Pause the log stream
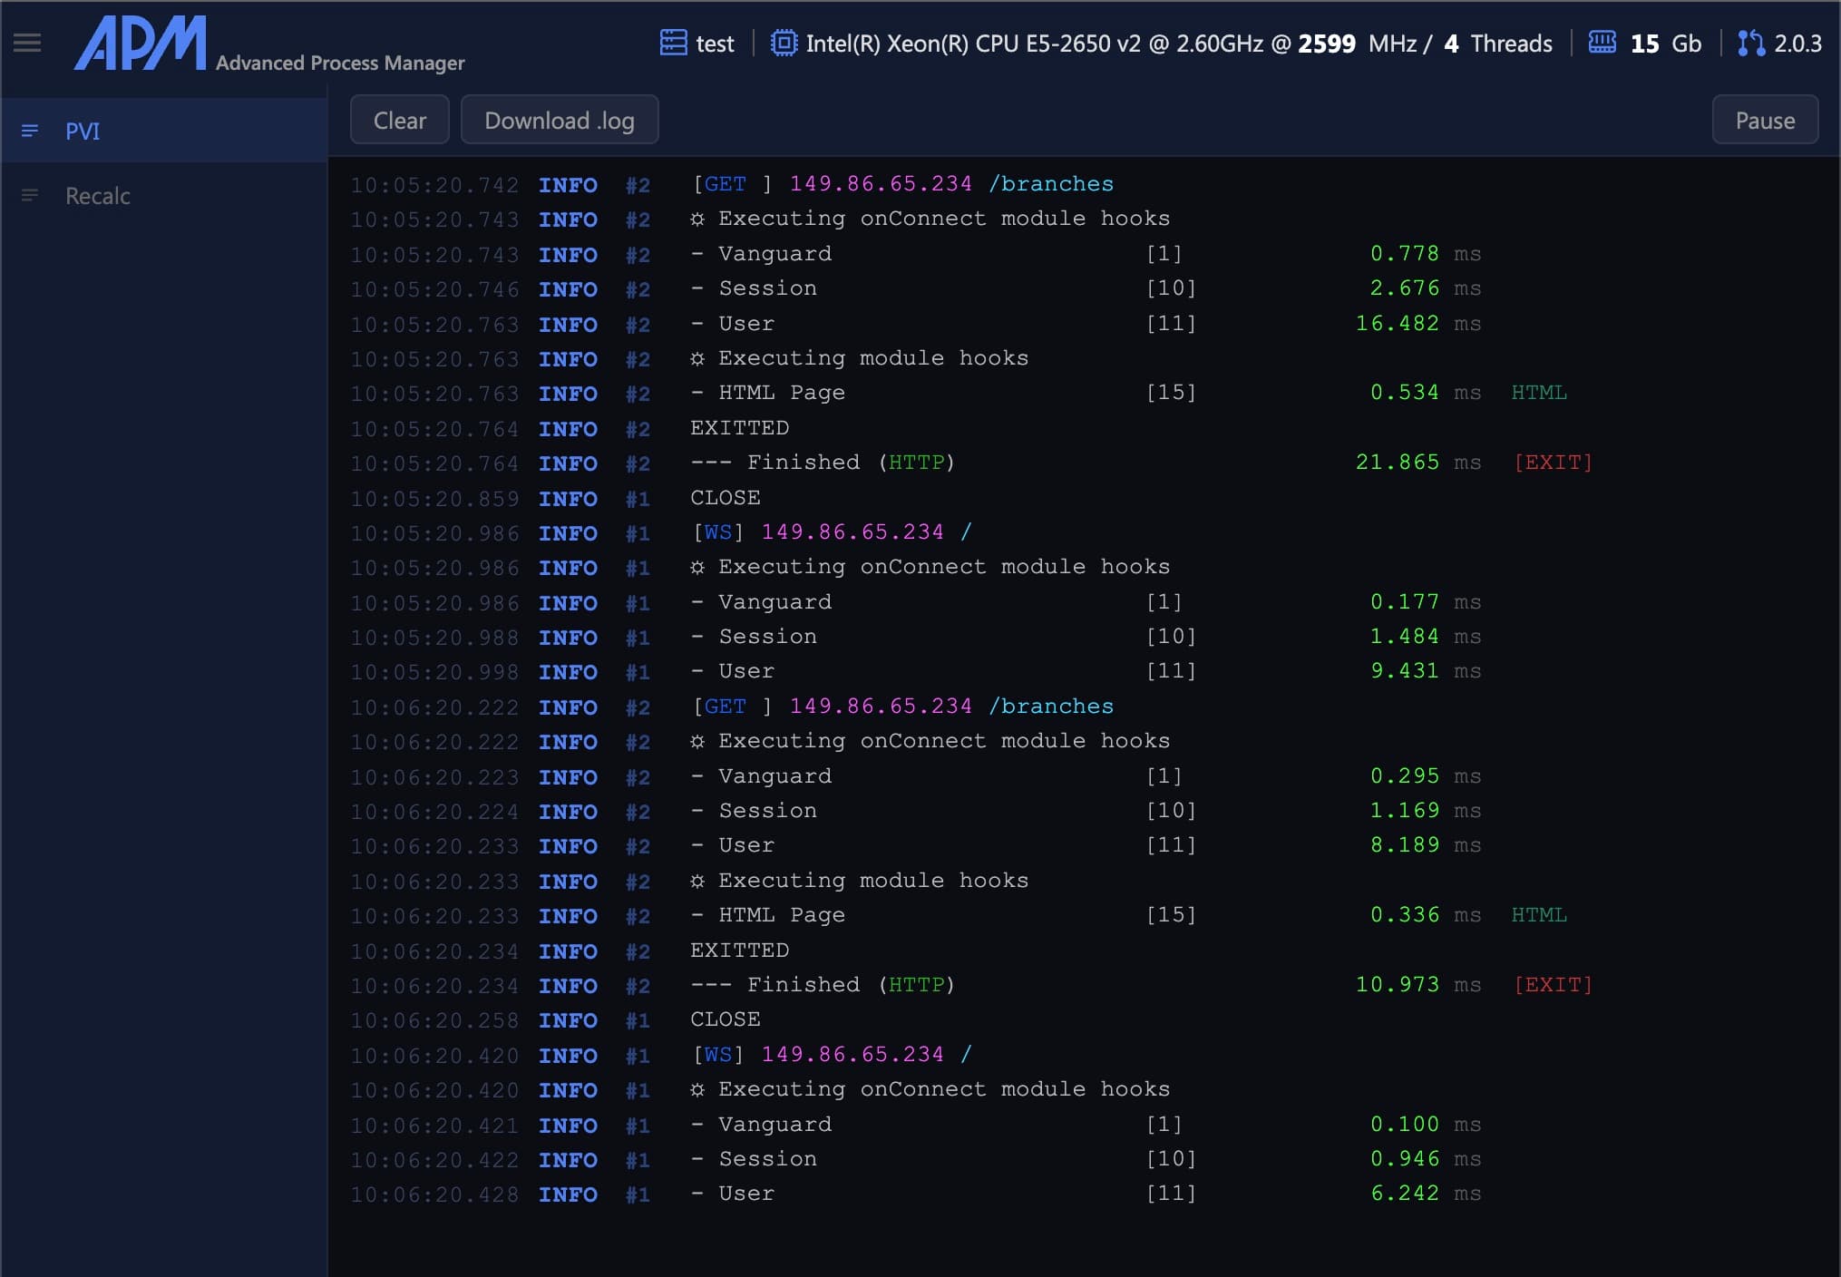 pyautogui.click(x=1765, y=120)
